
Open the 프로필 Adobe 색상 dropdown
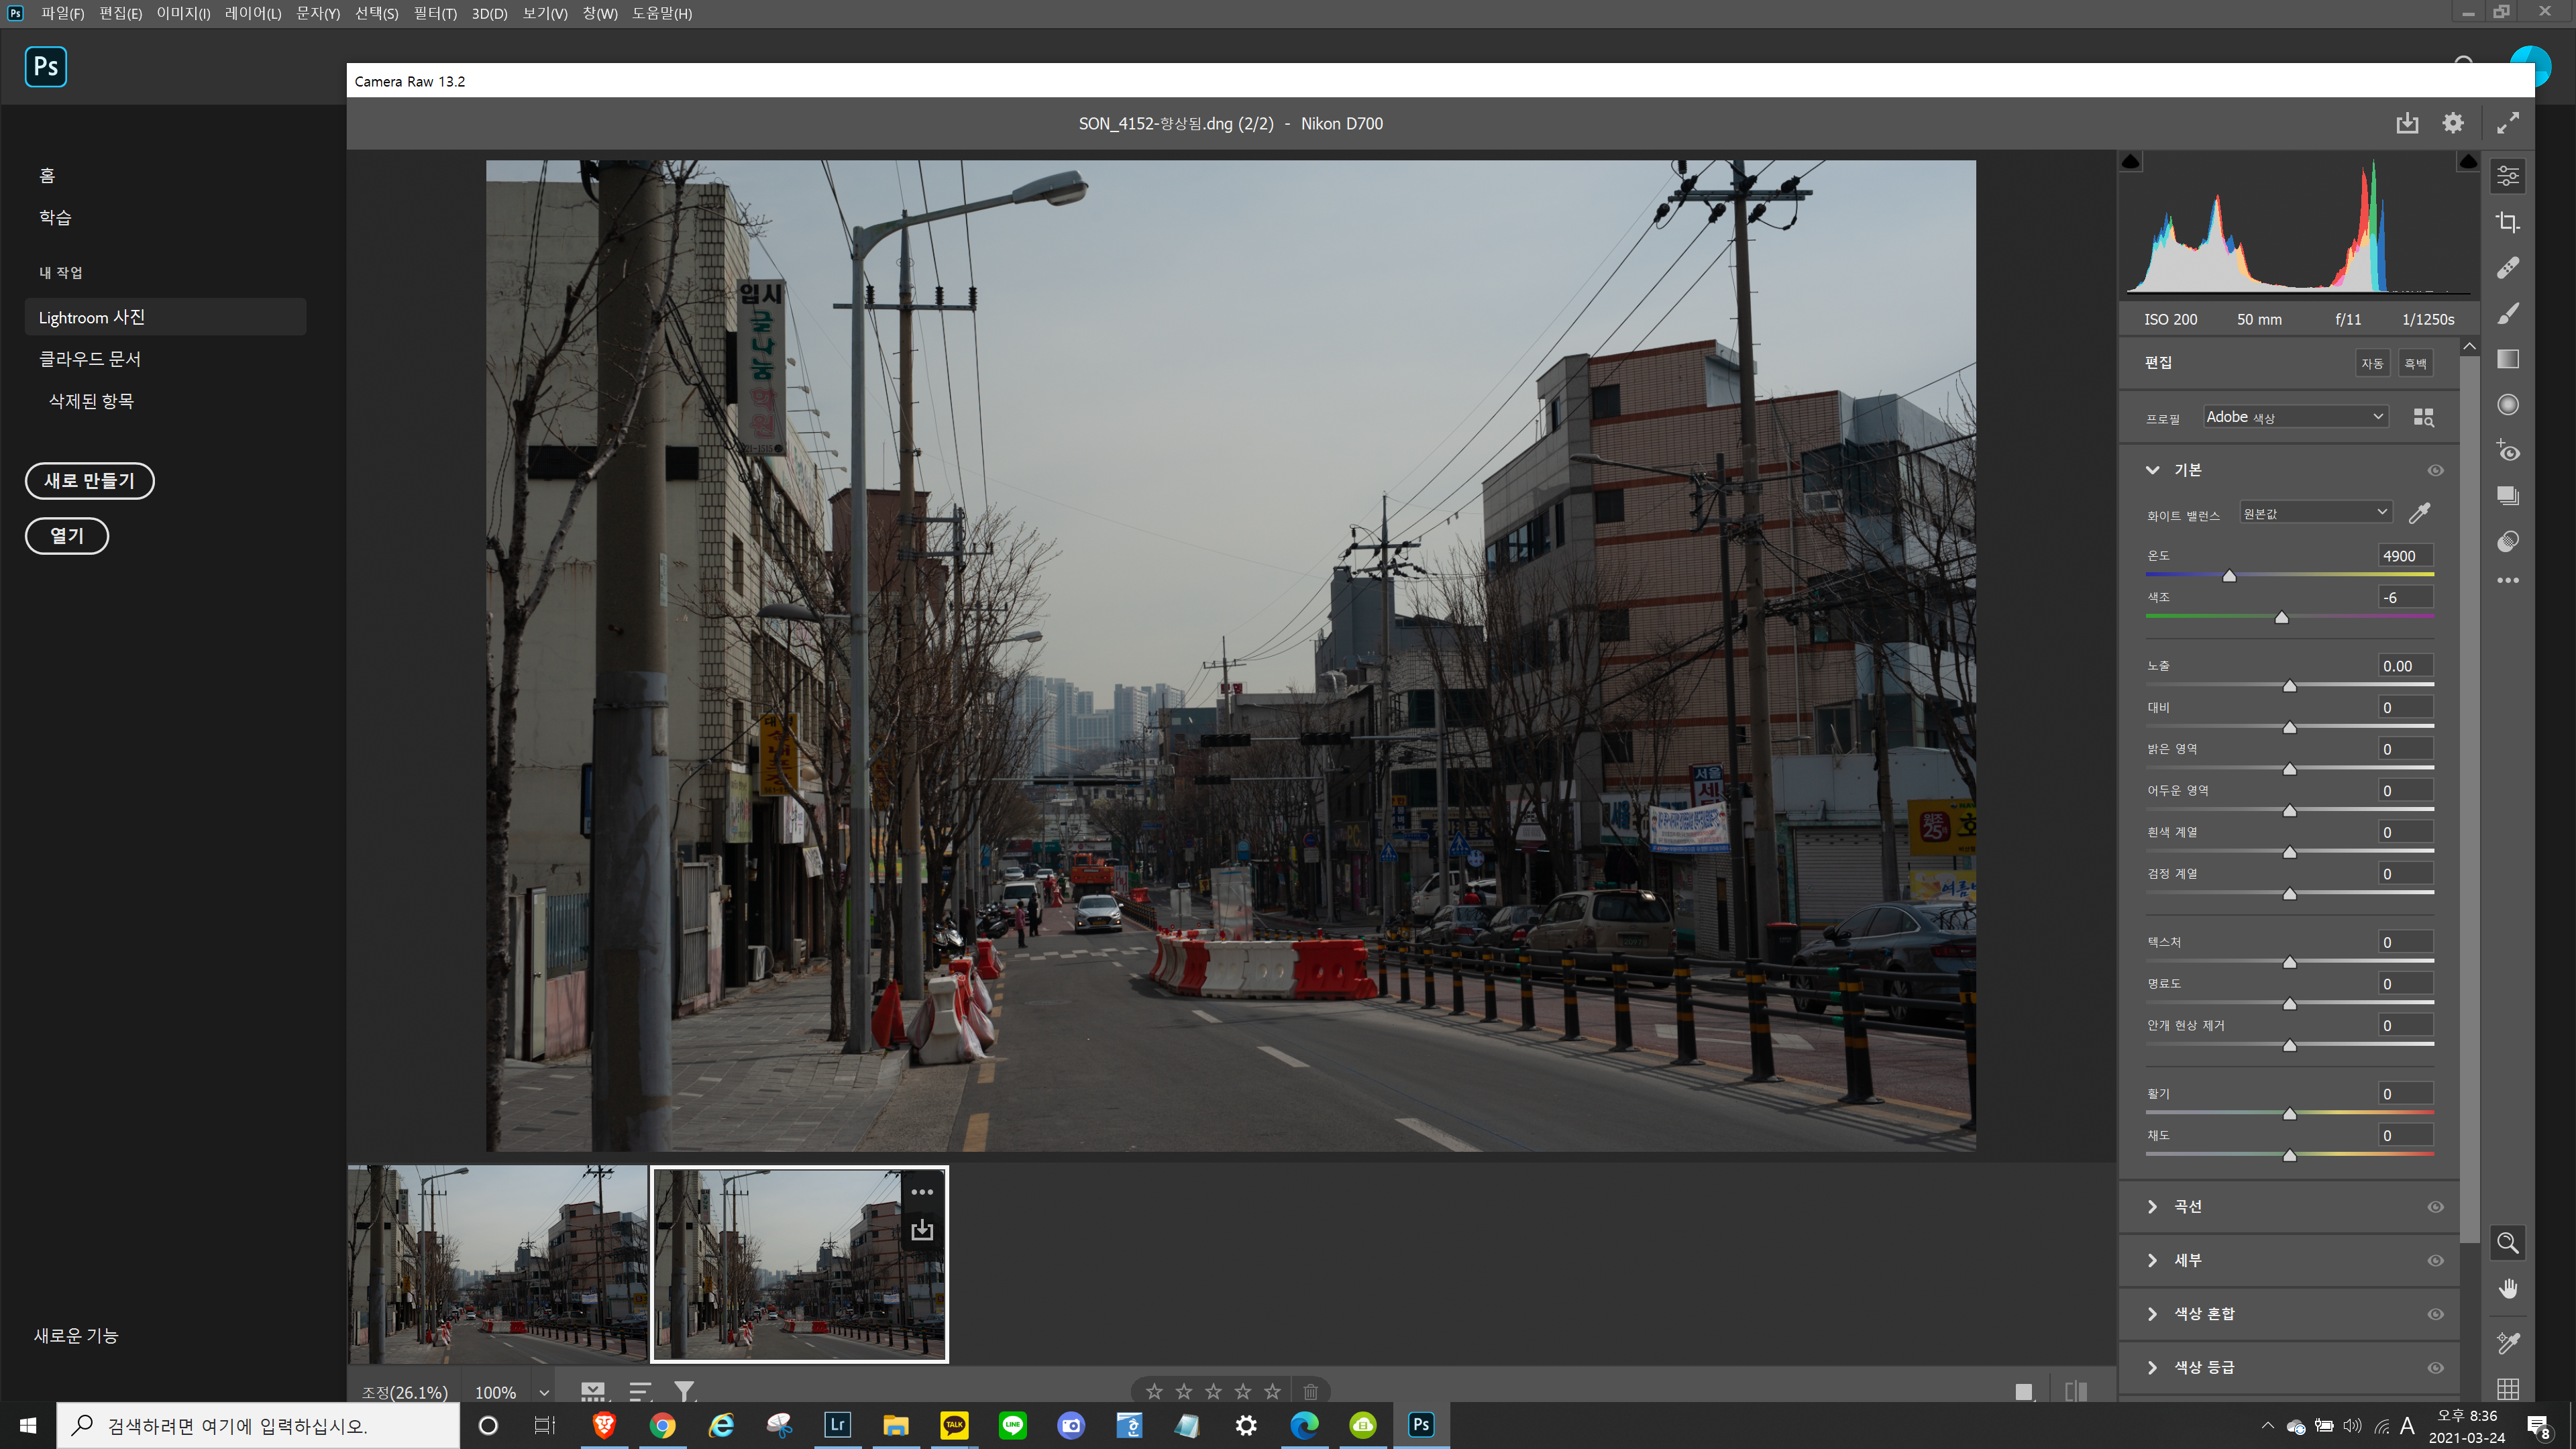pyautogui.click(x=2295, y=417)
